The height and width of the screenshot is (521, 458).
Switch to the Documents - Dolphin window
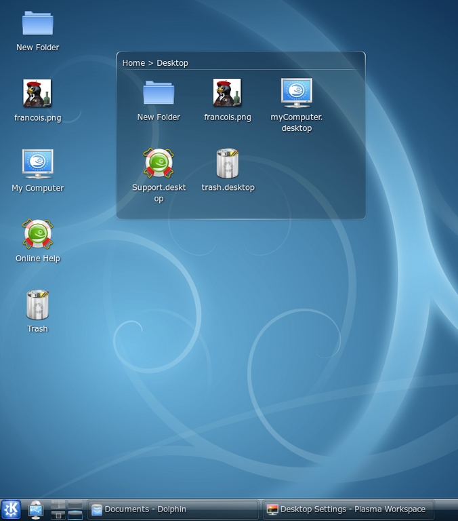(173, 509)
